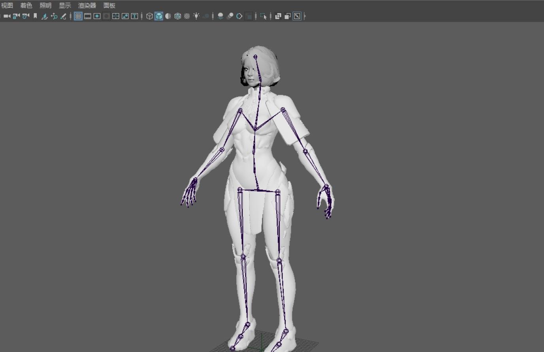The width and height of the screenshot is (544, 352).
Task: Toggle the Lock Camera icon
Action: 16,16
